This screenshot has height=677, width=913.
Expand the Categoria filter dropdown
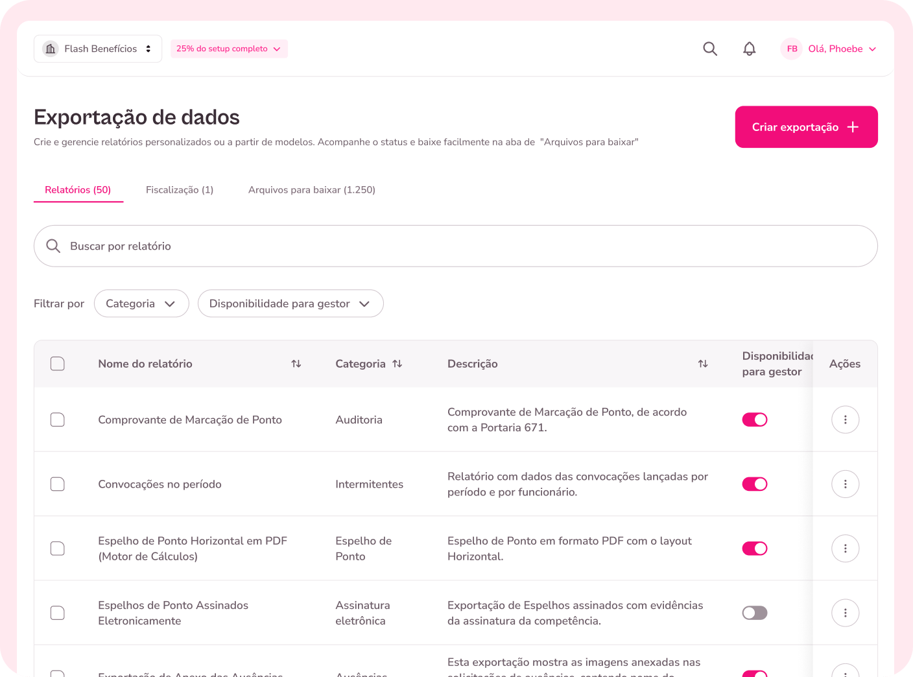(141, 303)
